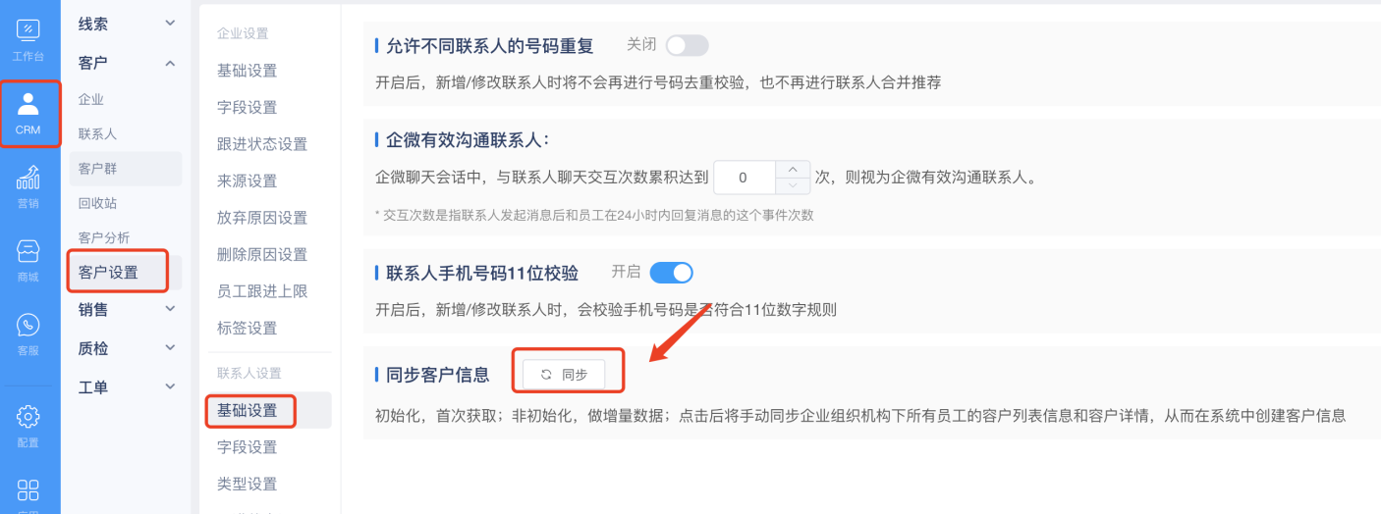Screen dimensions: 1381x514
Task: Disable 联系人手机号码11位校验 toggle
Action: (x=672, y=272)
